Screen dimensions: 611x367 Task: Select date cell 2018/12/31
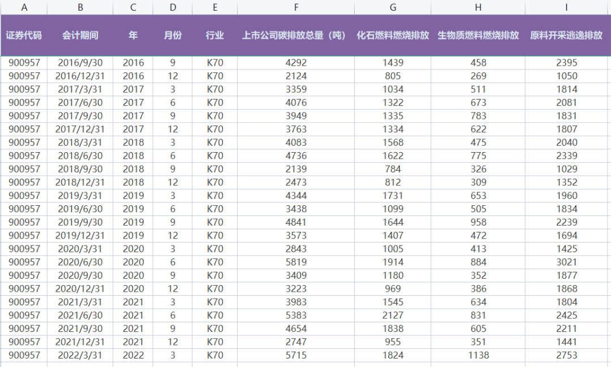click(80, 182)
